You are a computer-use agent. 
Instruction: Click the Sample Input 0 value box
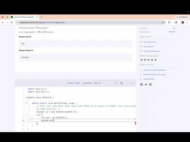pos(75,43)
